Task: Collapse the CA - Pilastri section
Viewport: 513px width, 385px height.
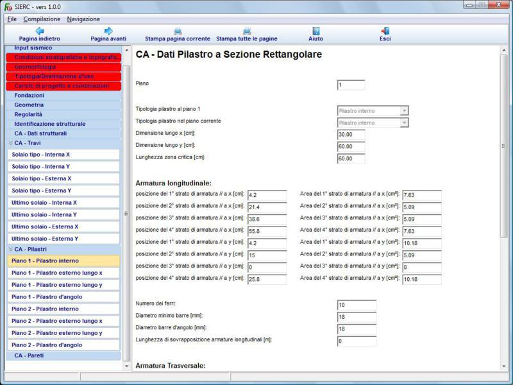Action: click(x=11, y=249)
